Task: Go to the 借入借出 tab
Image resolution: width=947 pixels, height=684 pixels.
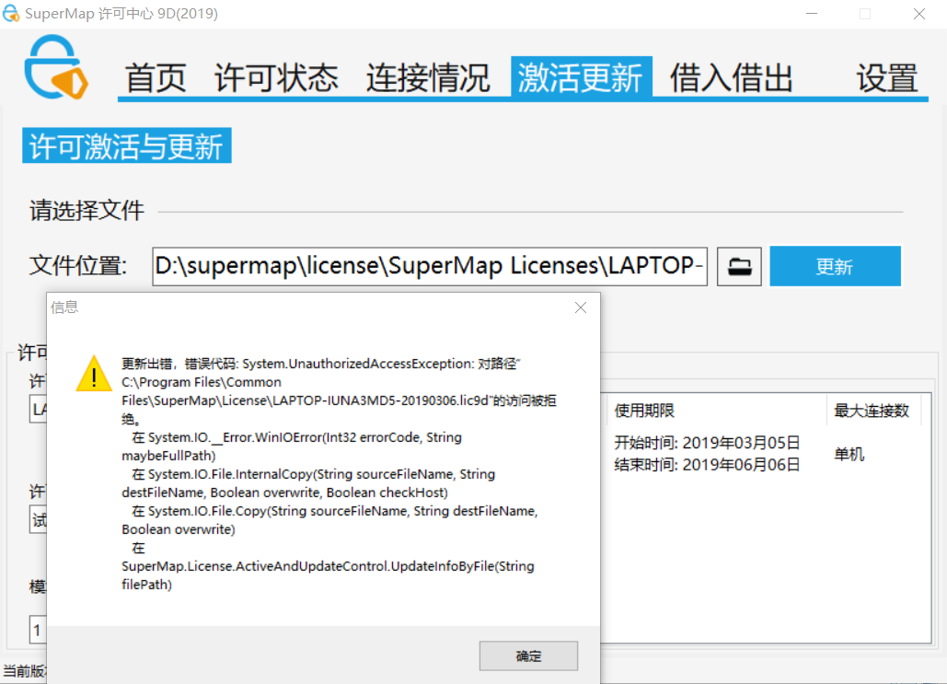Action: pos(732,78)
